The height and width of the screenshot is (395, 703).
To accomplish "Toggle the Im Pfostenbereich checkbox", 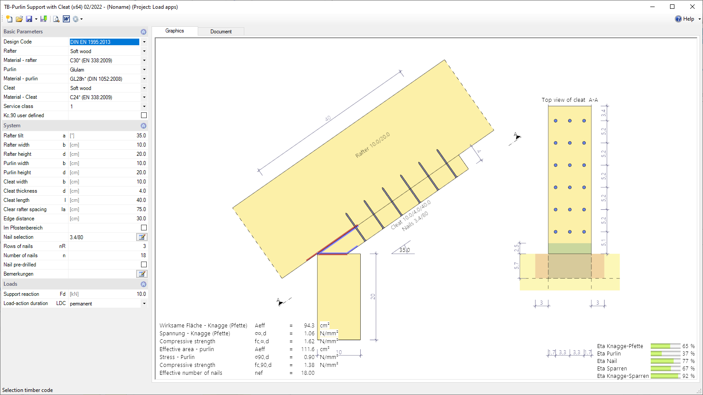I will [x=144, y=228].
